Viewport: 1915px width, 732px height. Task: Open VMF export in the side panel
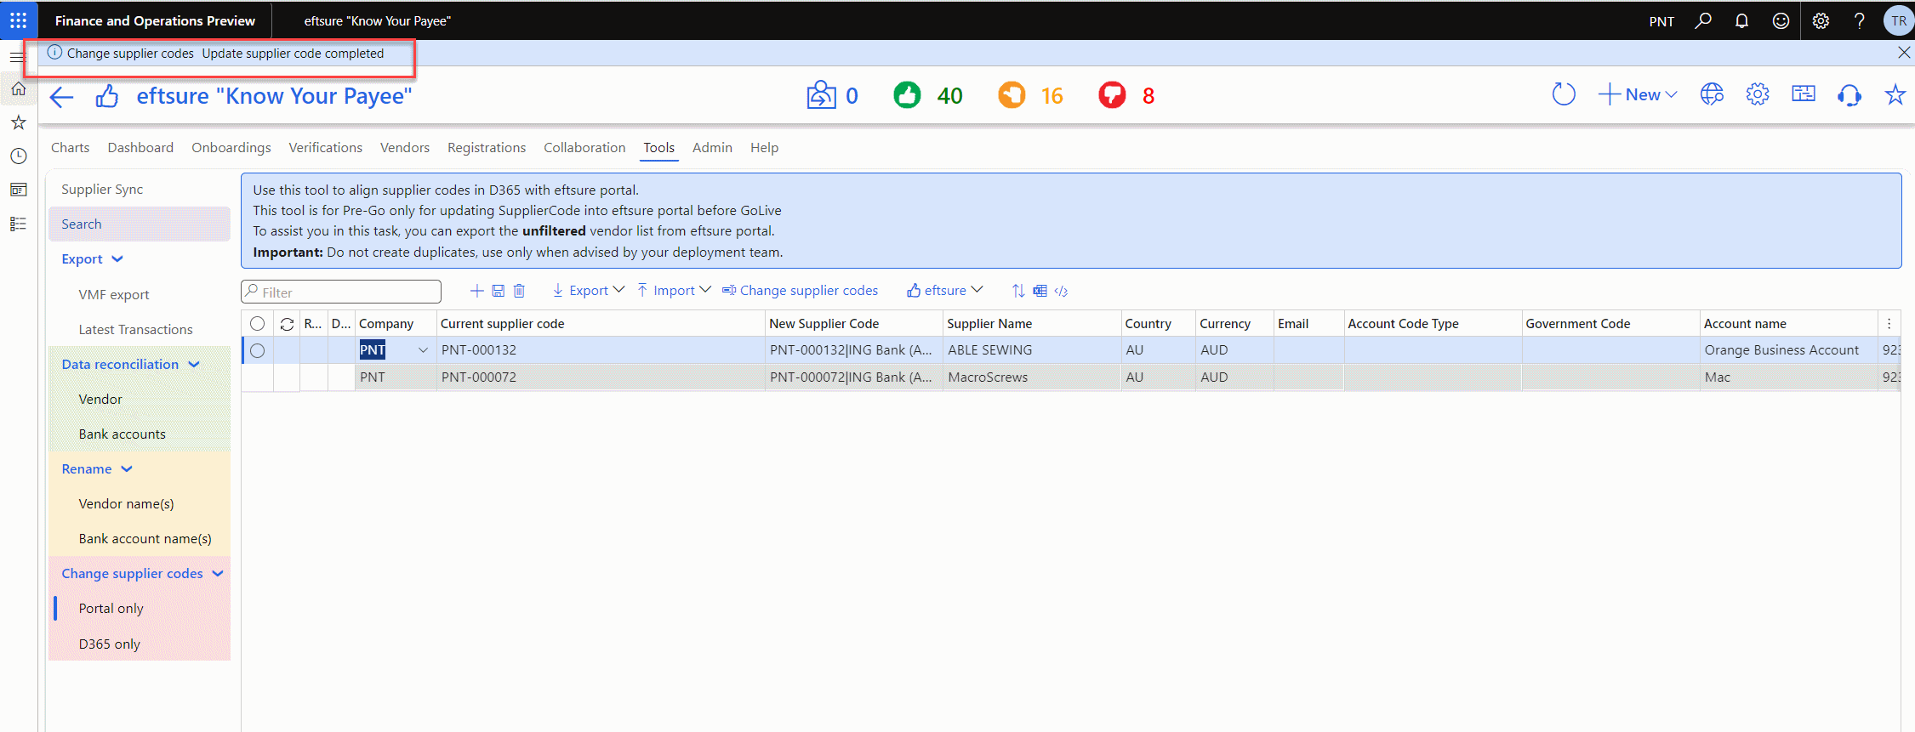click(x=114, y=295)
